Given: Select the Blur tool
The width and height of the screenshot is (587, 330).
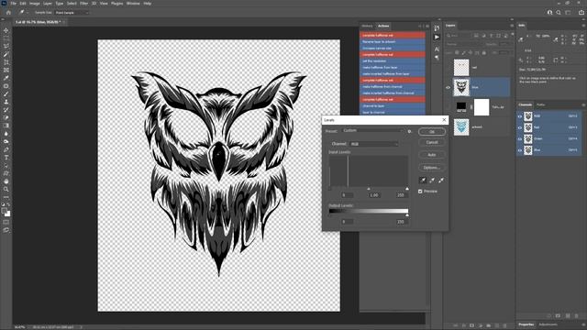Looking at the screenshot, I should (x=6, y=134).
